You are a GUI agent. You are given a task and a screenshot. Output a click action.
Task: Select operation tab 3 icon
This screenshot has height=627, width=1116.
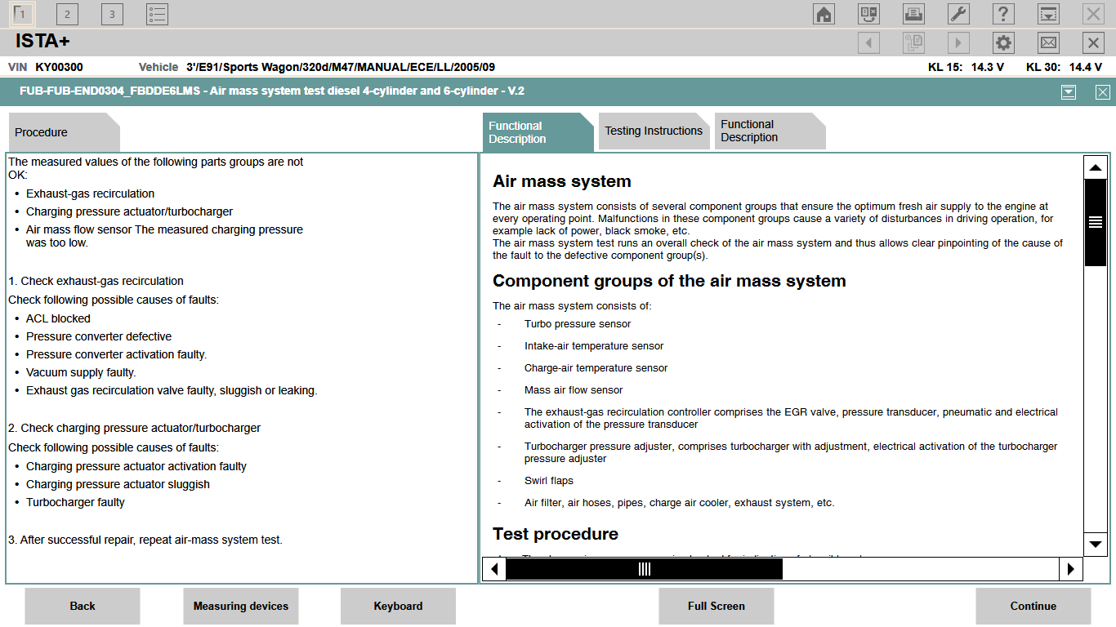[x=112, y=14]
